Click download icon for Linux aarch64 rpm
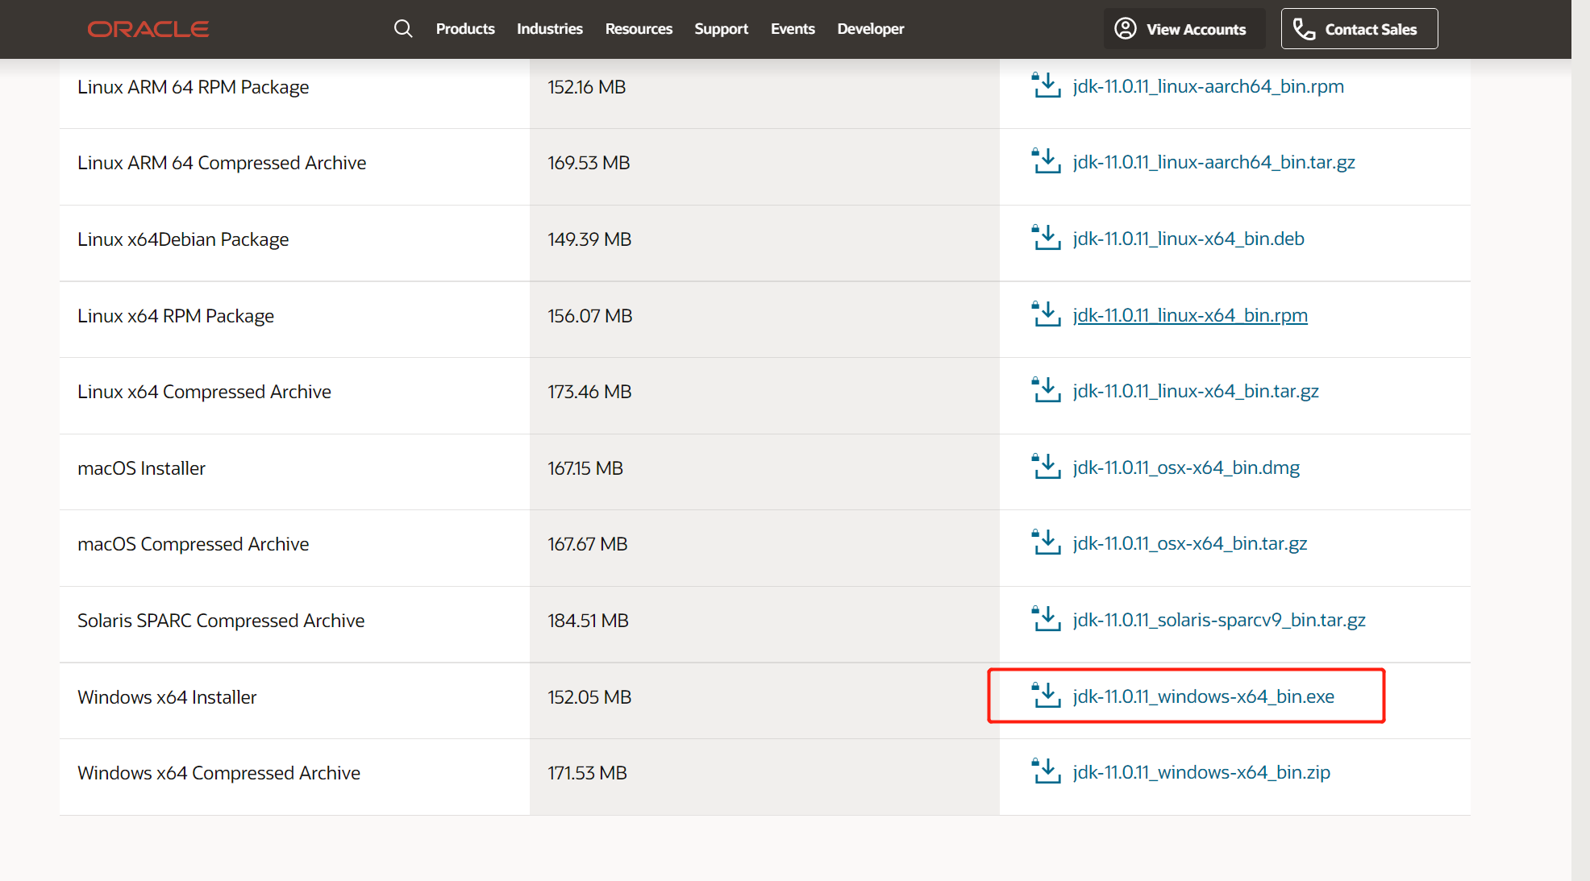The width and height of the screenshot is (1590, 881). point(1046,85)
